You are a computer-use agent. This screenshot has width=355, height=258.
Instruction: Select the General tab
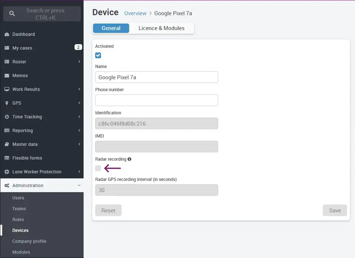(x=111, y=28)
